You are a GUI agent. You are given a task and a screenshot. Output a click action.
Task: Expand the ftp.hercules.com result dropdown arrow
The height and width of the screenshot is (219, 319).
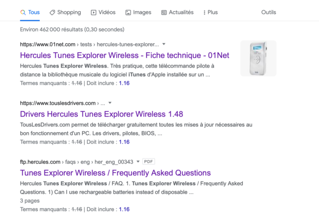point(138,161)
